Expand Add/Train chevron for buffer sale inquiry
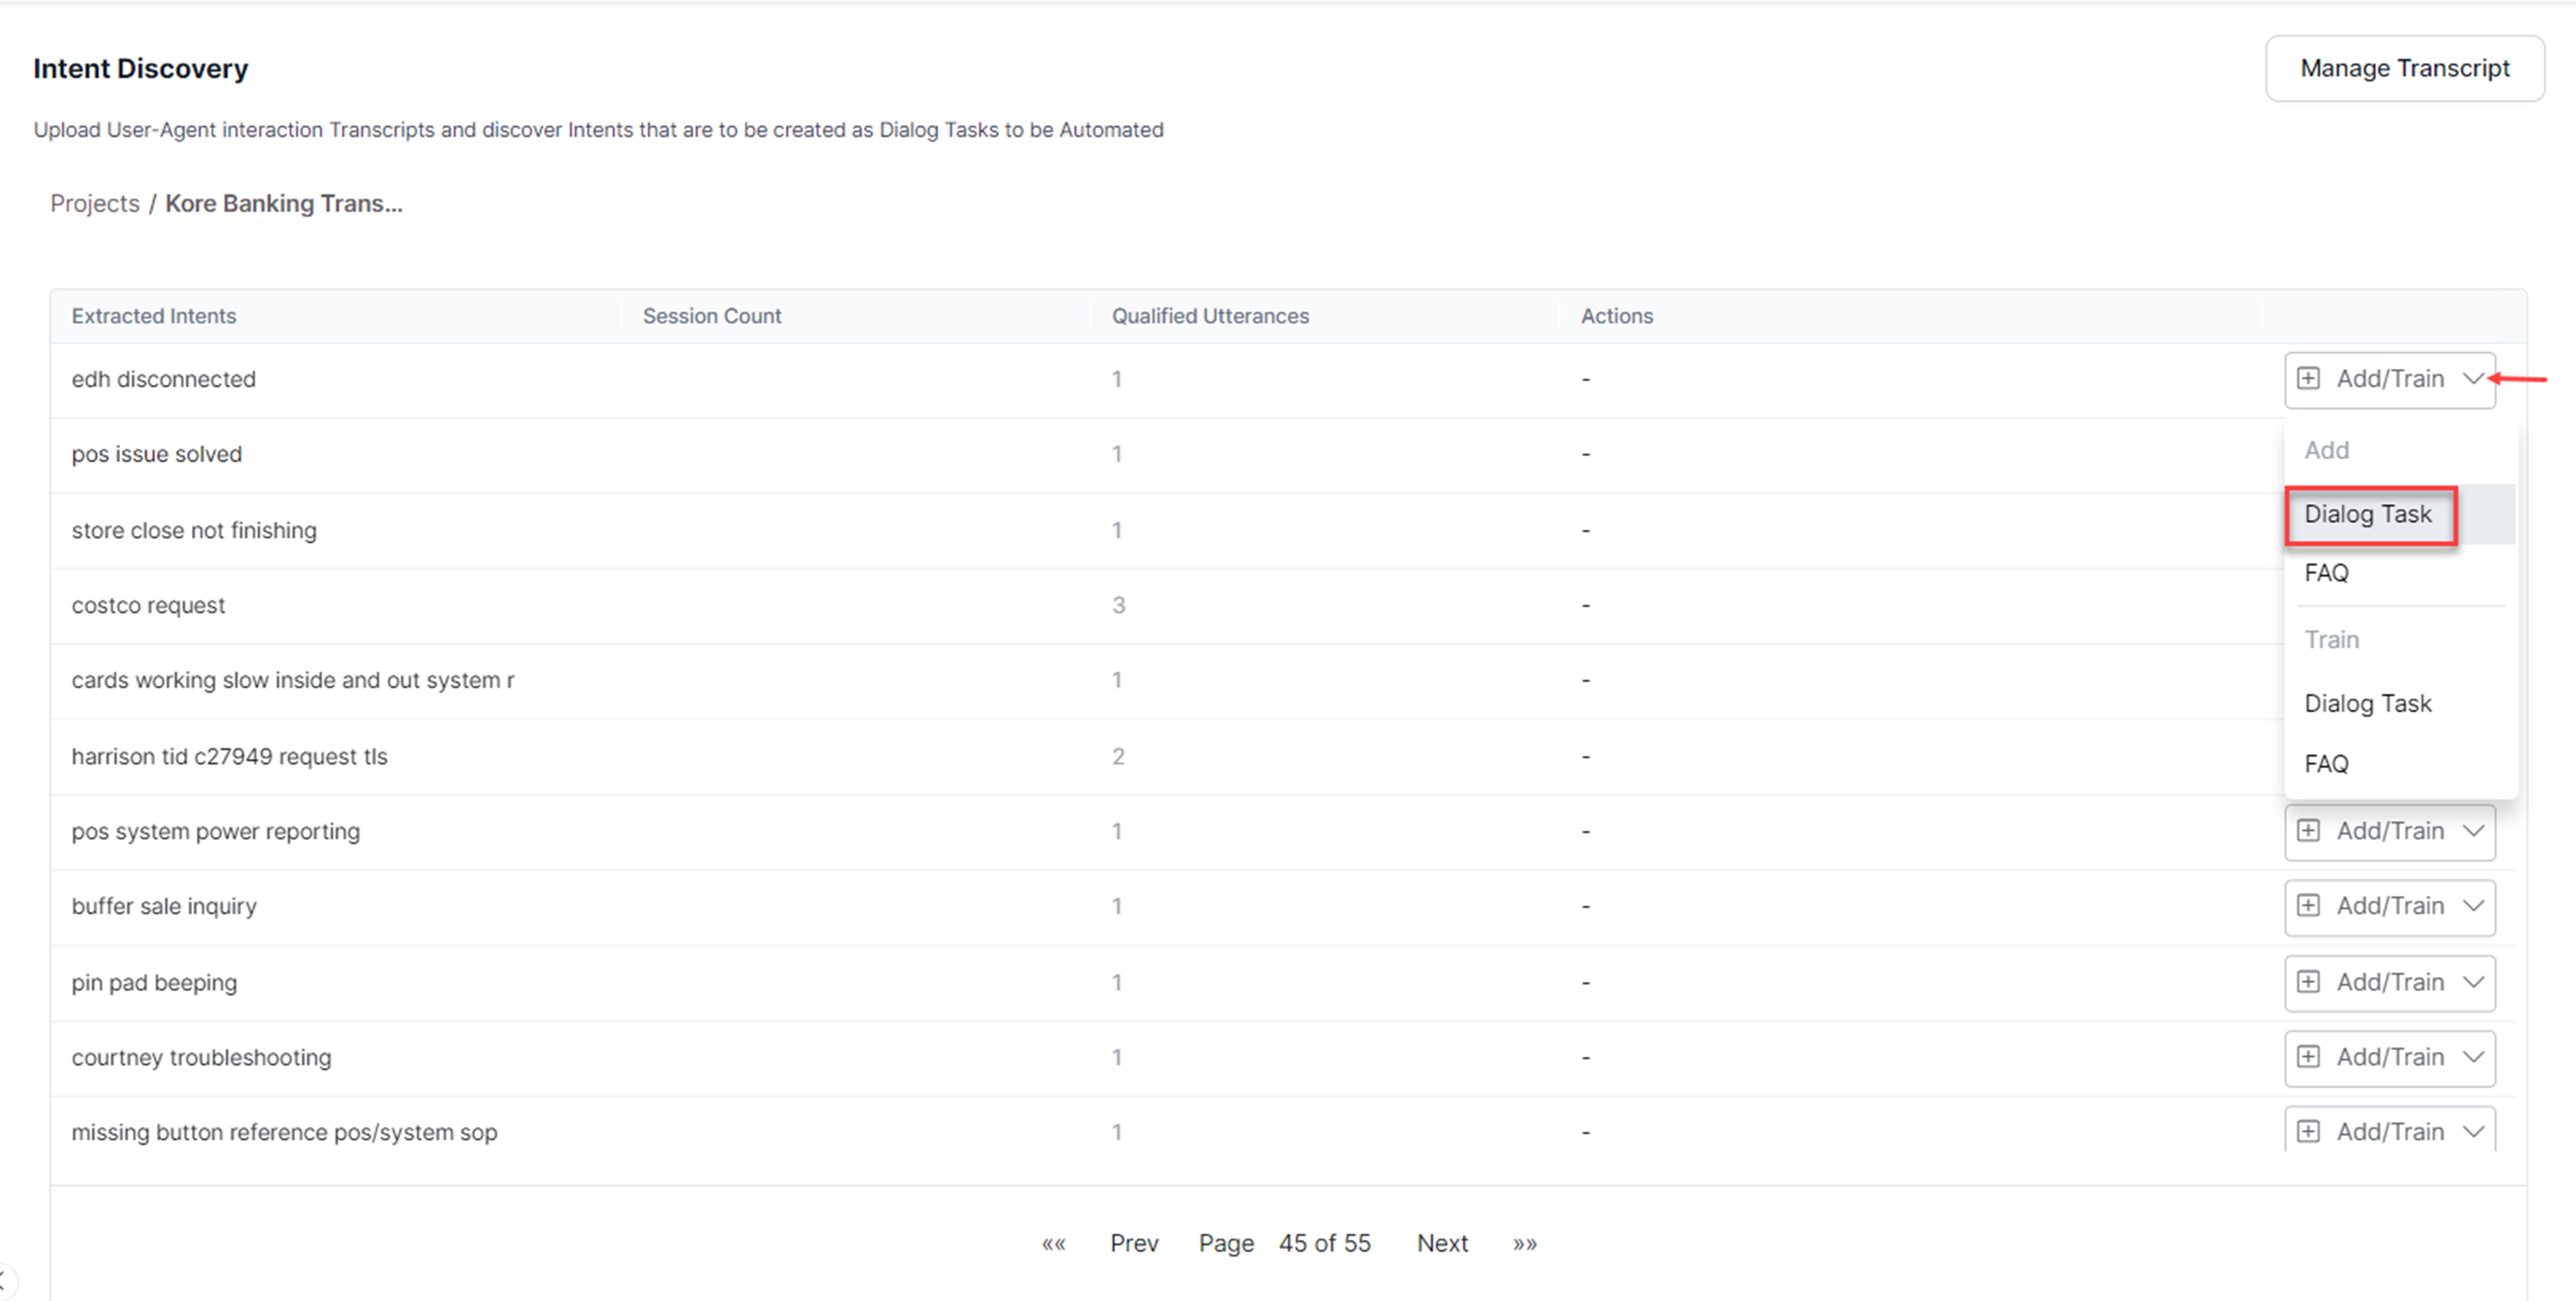The width and height of the screenshot is (2576, 1301). coord(2473,905)
